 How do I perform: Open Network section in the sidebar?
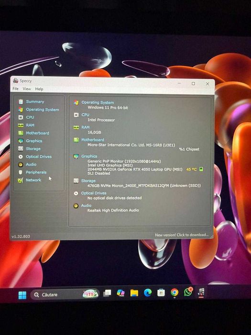pyautogui.click(x=33, y=180)
